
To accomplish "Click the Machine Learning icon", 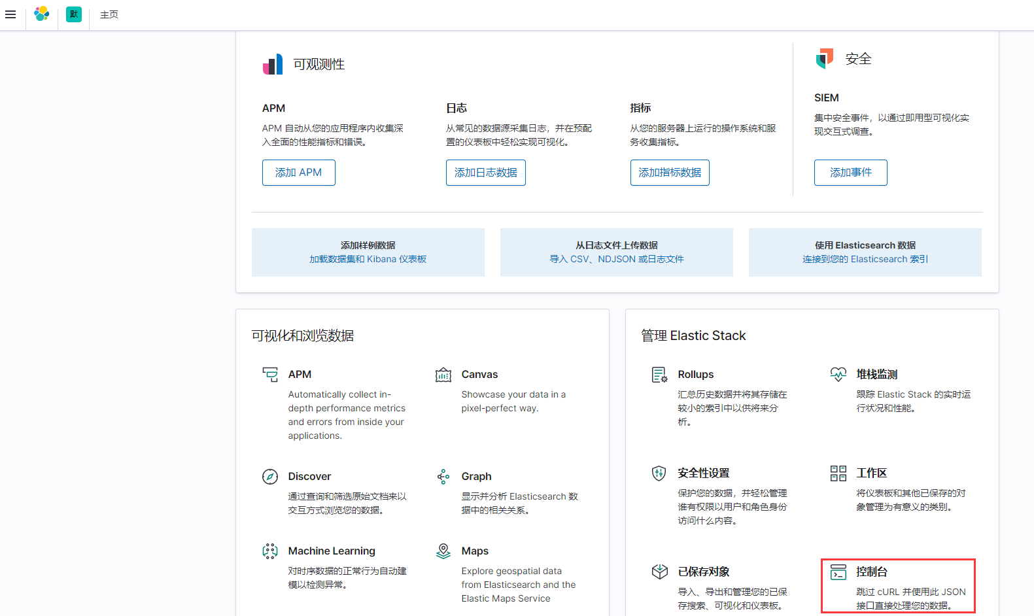I will point(270,551).
